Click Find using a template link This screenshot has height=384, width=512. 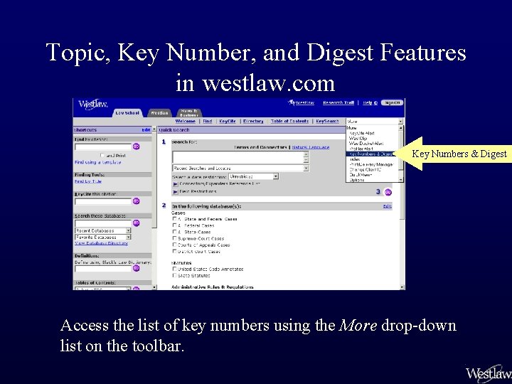(x=98, y=162)
